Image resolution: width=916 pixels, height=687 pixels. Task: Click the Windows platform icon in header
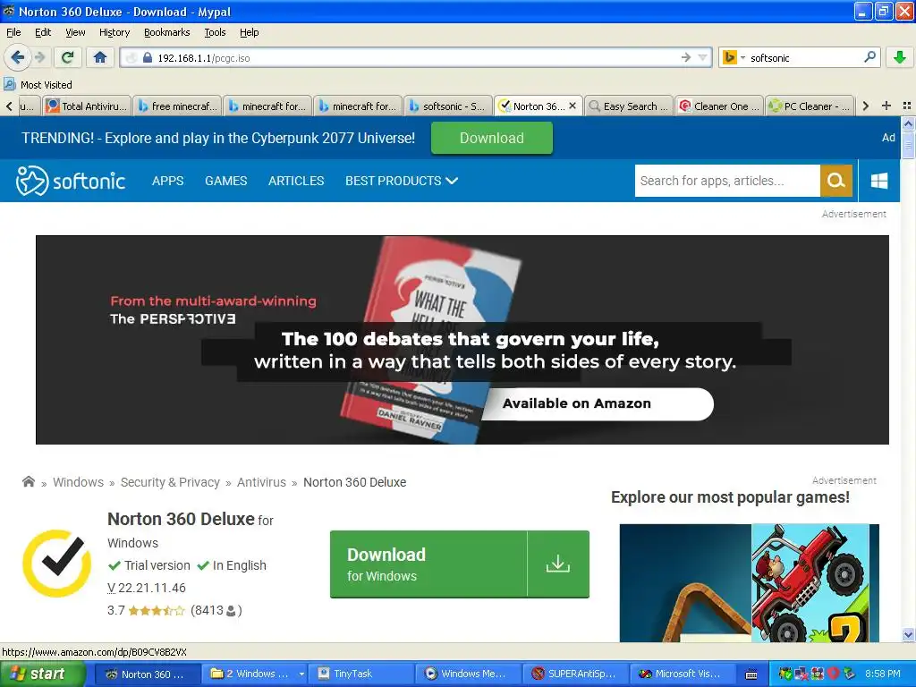tap(879, 181)
